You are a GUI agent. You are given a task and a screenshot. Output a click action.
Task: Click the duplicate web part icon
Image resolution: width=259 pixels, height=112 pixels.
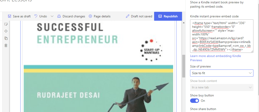point(6,38)
